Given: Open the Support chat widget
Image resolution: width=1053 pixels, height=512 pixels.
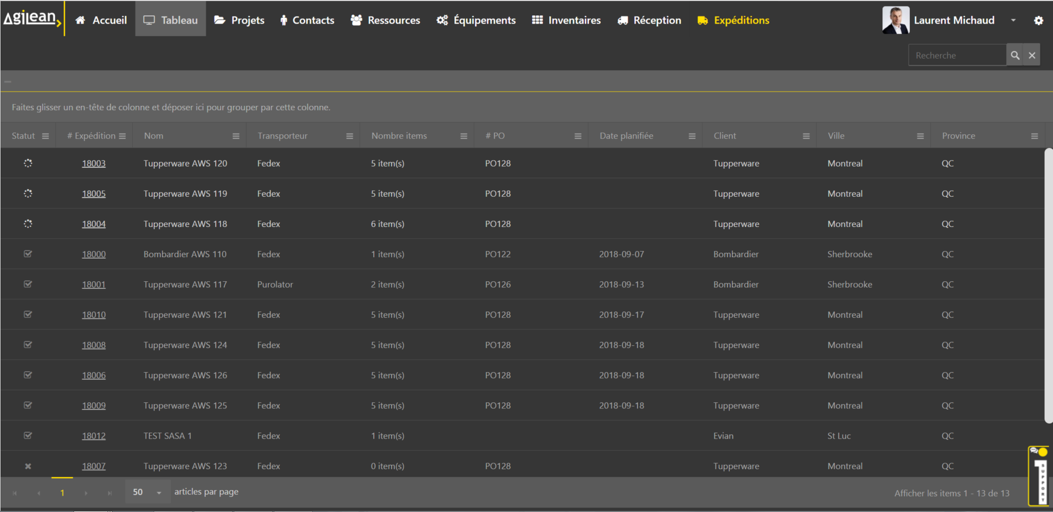Looking at the screenshot, I should coord(1038,476).
